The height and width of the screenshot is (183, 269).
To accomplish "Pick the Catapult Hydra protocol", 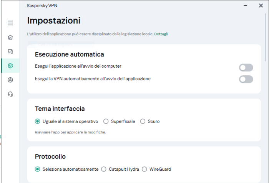I will click(x=104, y=169).
